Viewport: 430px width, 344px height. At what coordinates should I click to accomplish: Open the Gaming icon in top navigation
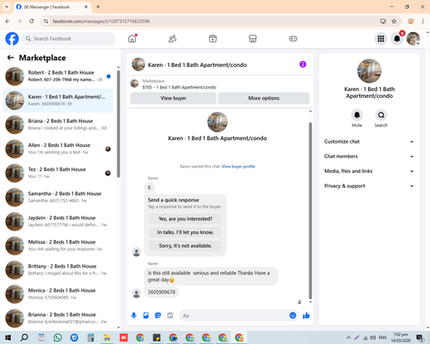point(293,39)
